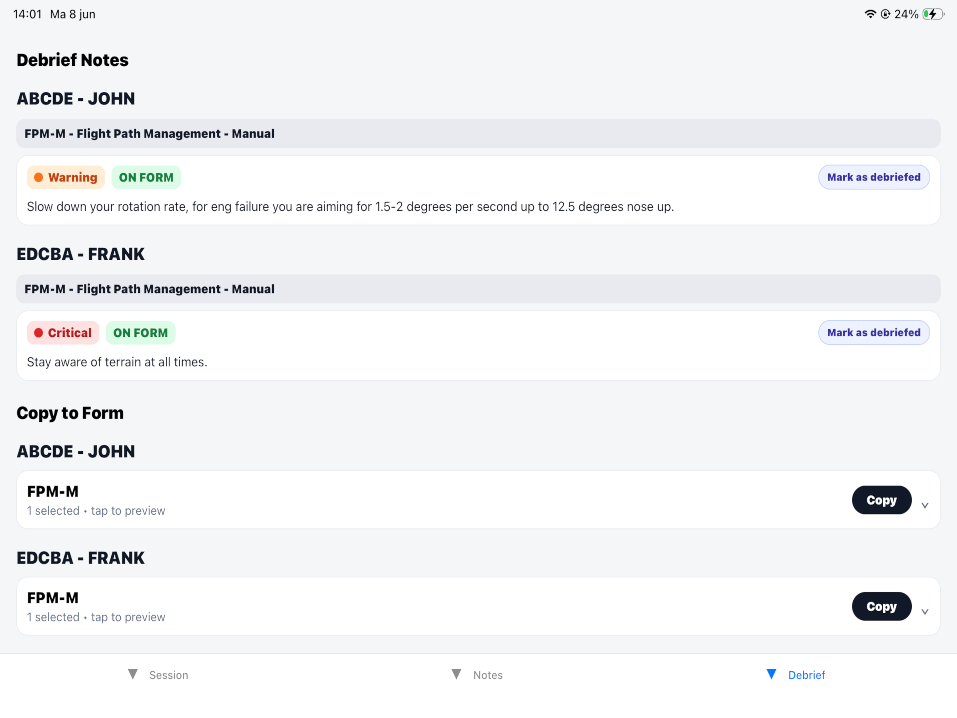The image size is (957, 718).
Task: Expand John's FPM-M copy preview chevron
Action: tap(925, 505)
